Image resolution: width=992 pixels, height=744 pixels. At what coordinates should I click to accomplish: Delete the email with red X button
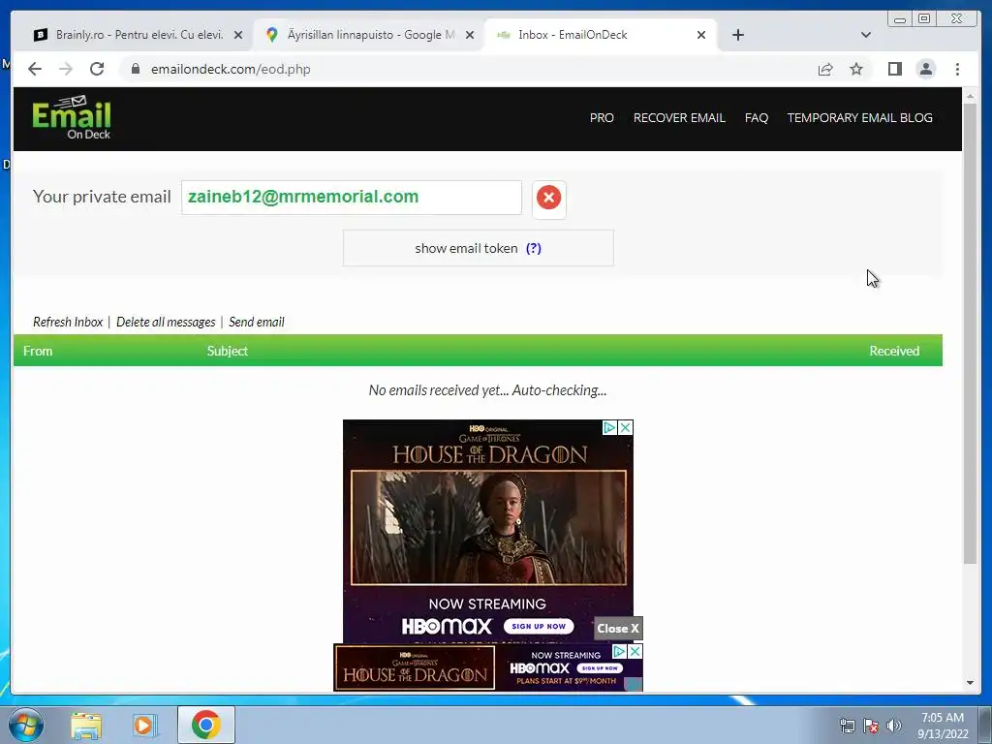click(548, 198)
